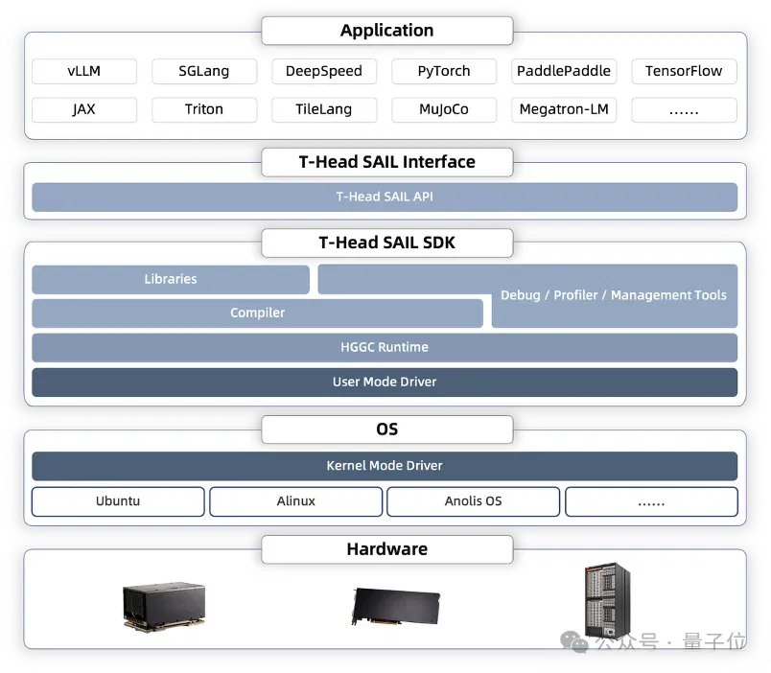The image size is (771, 673).
Task: Select the SGLang box
Action: tap(204, 71)
